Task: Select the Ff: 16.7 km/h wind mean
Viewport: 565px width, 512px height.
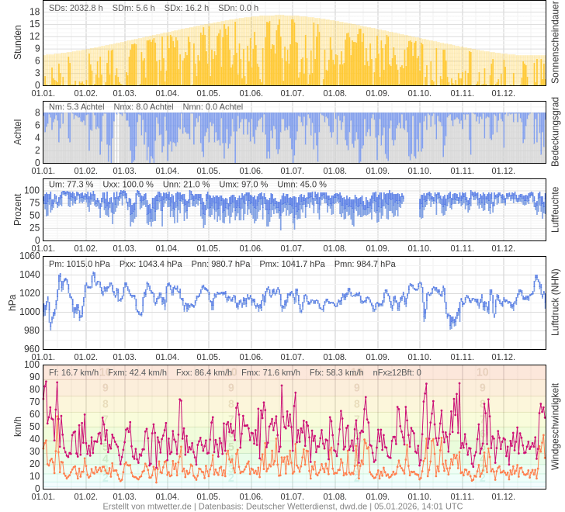Action: (x=74, y=372)
